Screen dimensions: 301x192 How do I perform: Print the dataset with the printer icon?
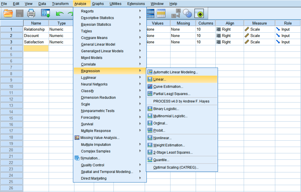coord(31,13)
